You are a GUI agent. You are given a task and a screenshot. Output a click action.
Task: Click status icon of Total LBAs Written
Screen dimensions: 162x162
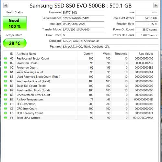click(6, 118)
